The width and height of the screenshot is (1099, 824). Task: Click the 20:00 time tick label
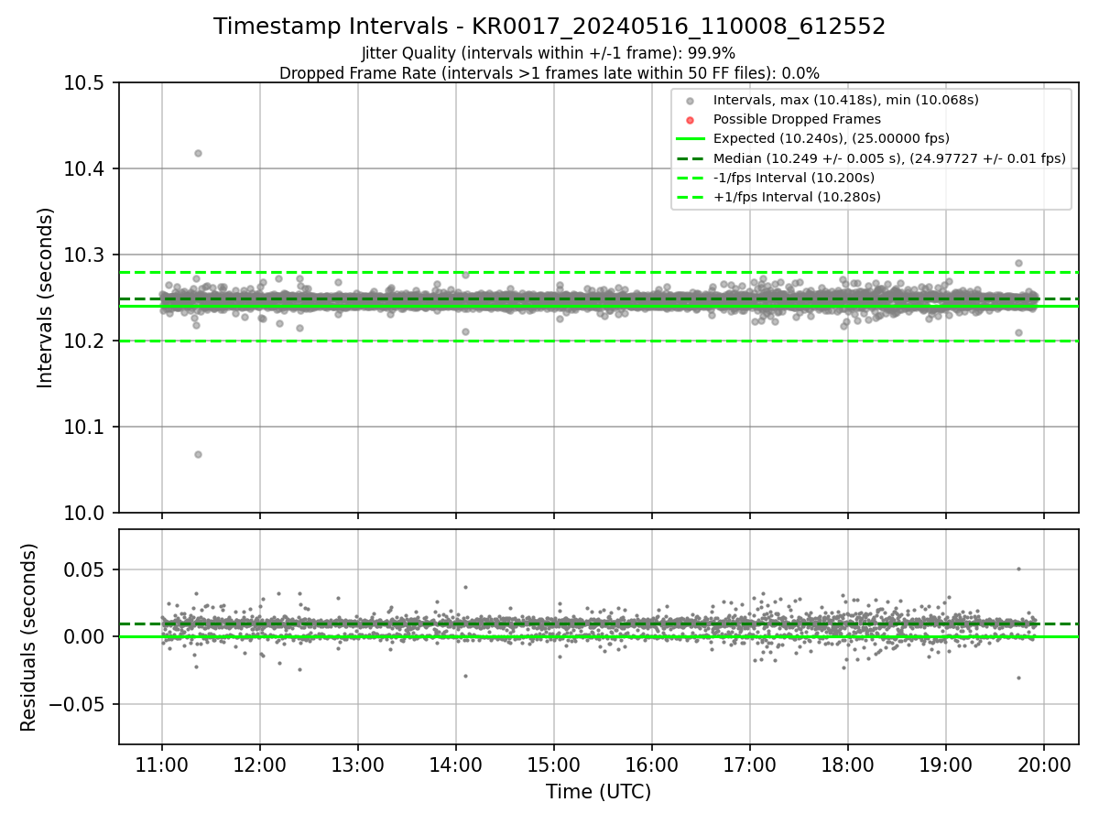1044,764
